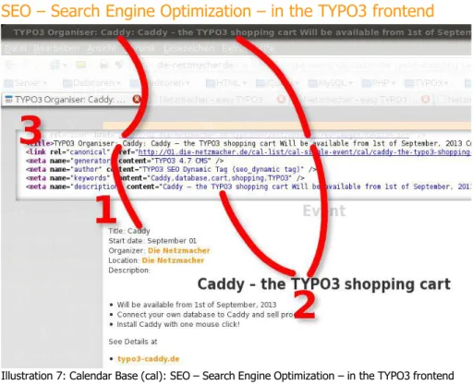473x385 pixels.
Task: Open the Bearbeiten menu
Action: (56, 49)
